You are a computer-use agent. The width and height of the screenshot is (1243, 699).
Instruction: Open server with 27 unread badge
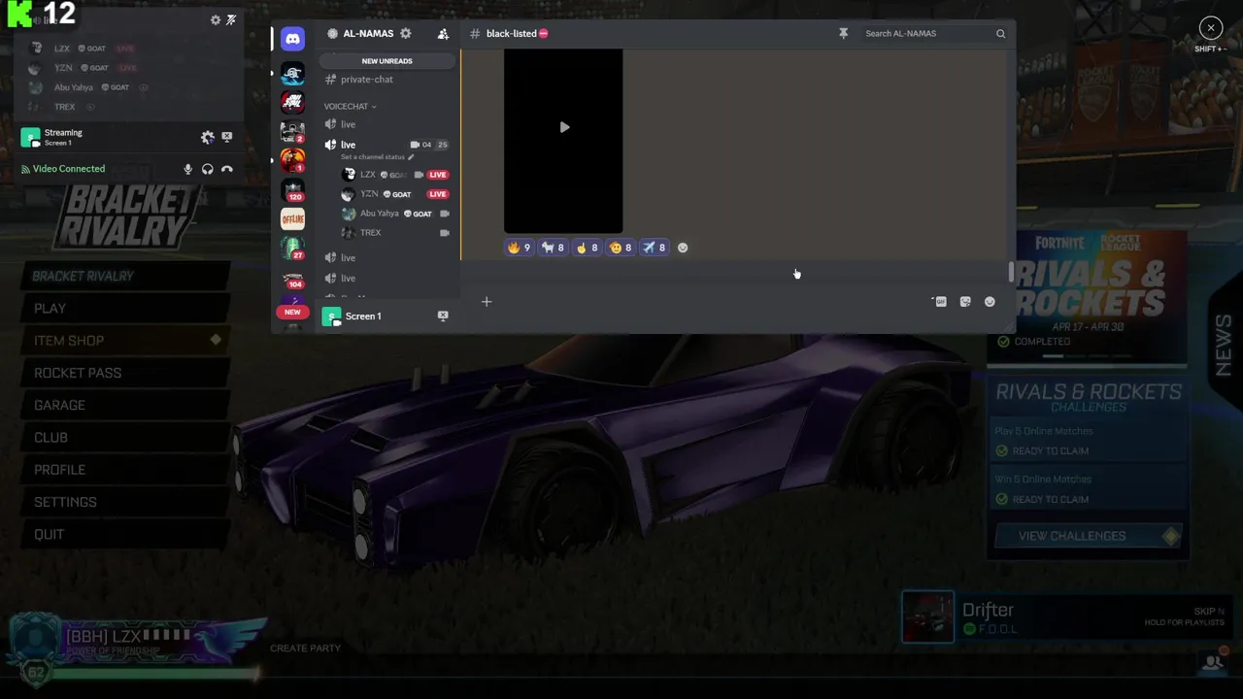click(x=292, y=249)
